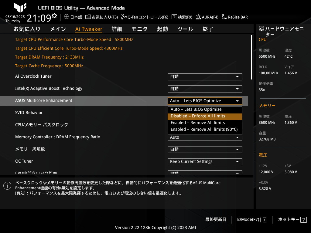Click Target CPU Efficient Core Turbo-Mode Speed text
311x233 pixels.
tap(69, 48)
